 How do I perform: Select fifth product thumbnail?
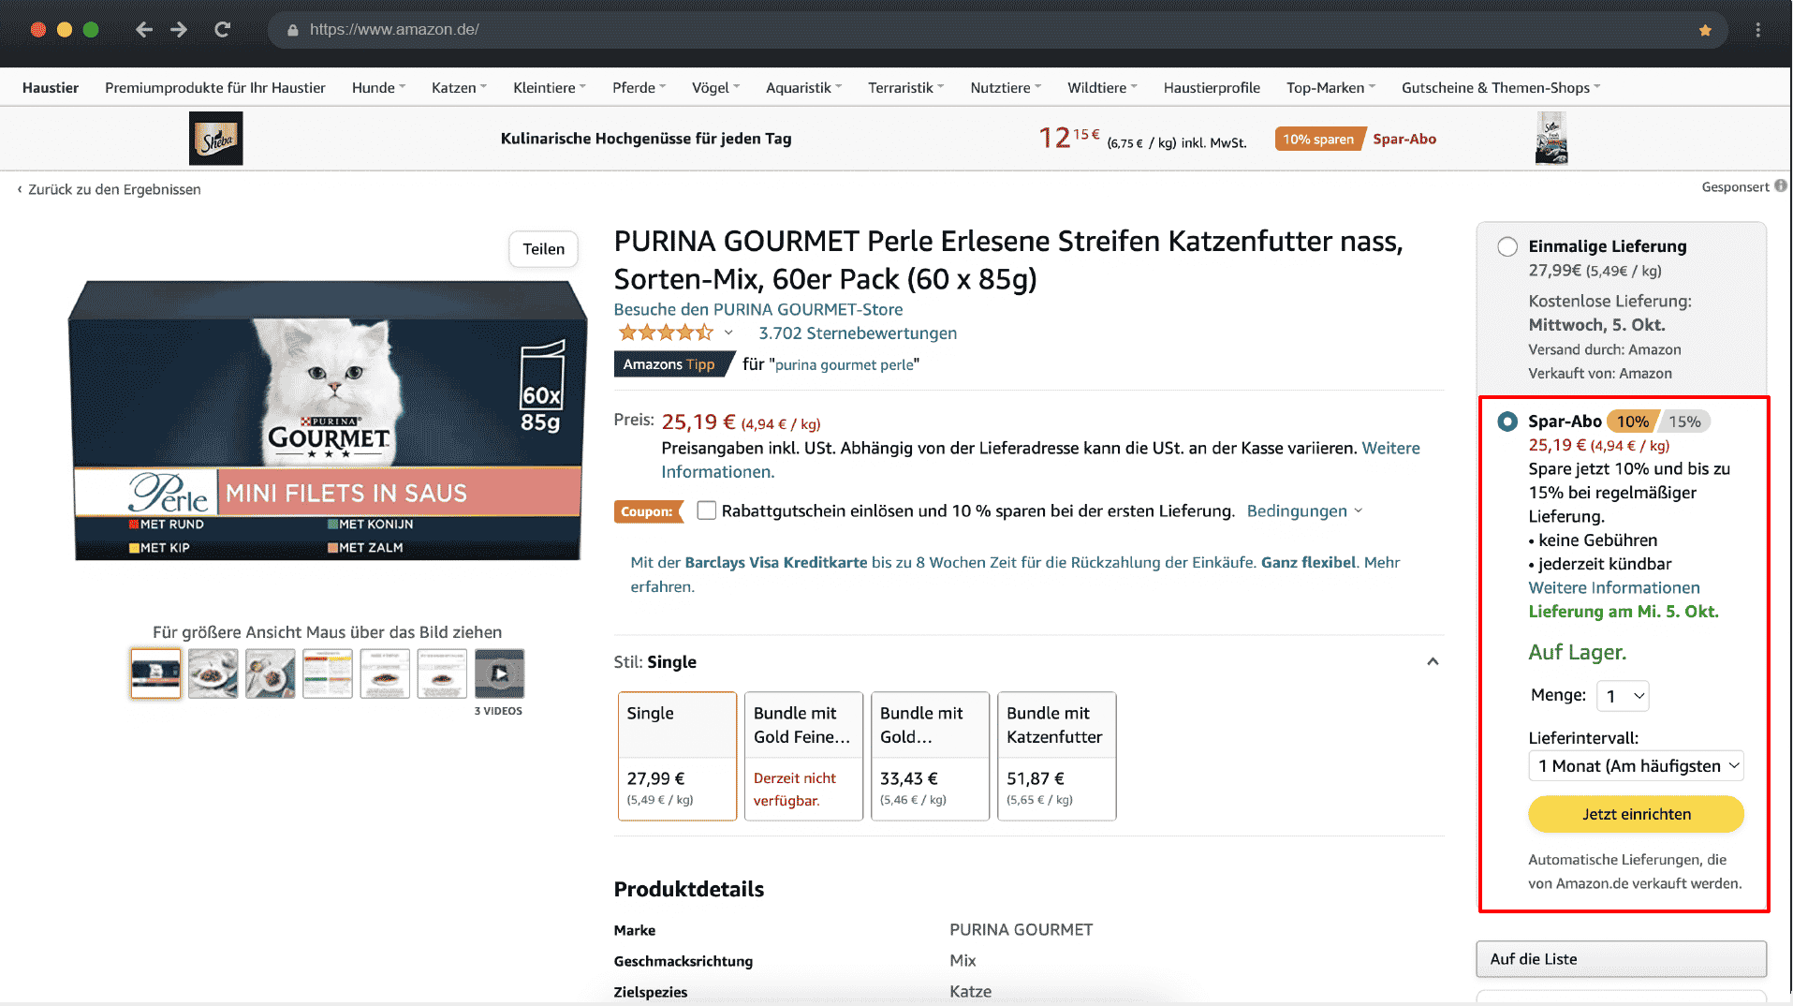pos(385,673)
